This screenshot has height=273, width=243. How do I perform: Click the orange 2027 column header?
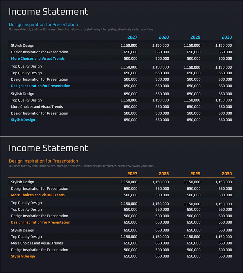(x=132, y=174)
